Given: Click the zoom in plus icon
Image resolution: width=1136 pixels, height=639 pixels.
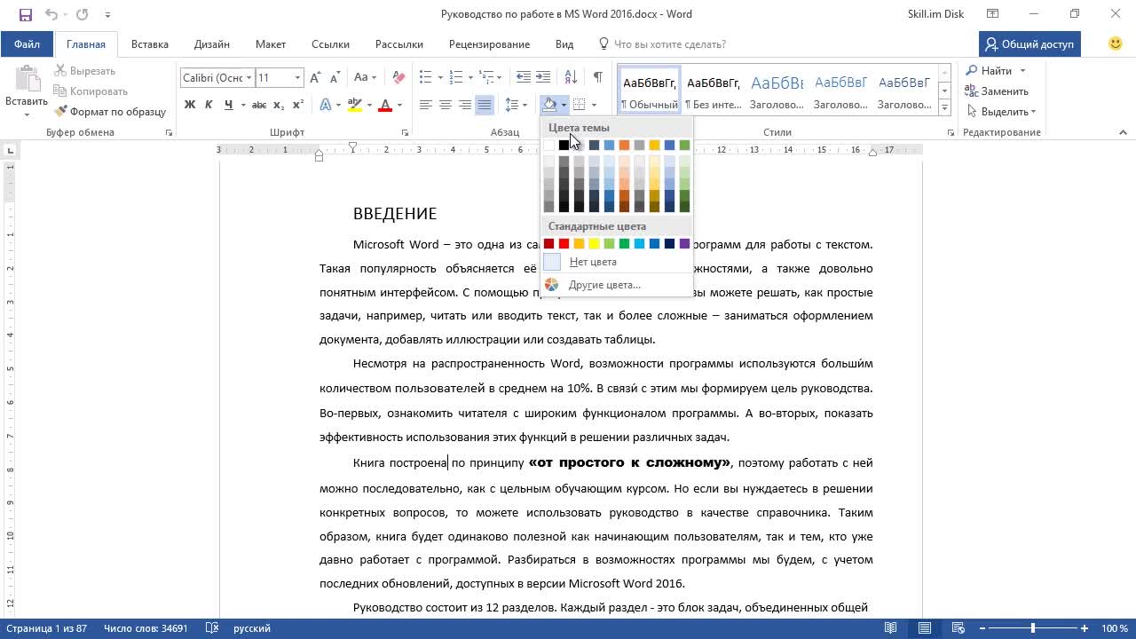Looking at the screenshot, I should [1085, 628].
